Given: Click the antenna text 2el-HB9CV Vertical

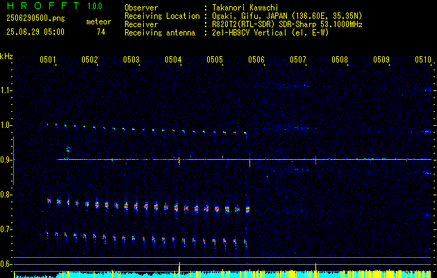Looking at the screenshot, I should [x=249, y=33].
